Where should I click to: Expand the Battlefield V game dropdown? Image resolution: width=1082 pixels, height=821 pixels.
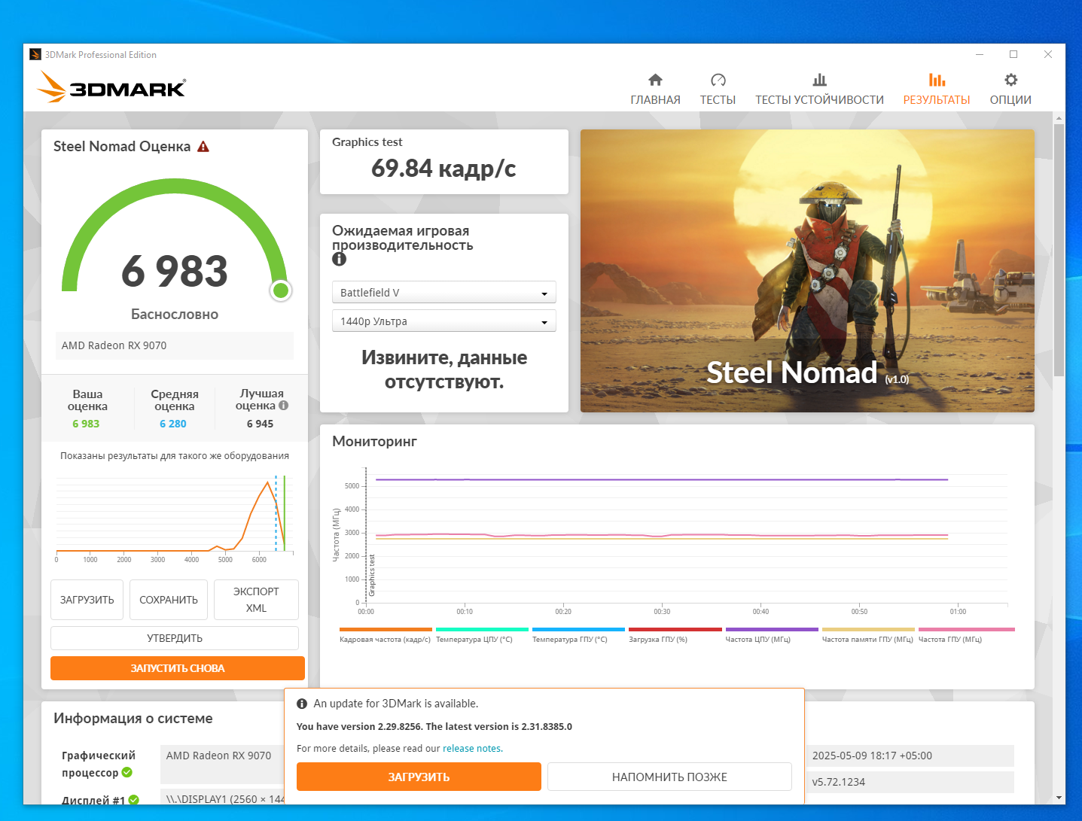point(444,292)
